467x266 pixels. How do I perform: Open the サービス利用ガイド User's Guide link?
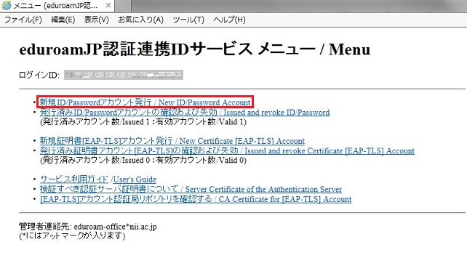98,180
